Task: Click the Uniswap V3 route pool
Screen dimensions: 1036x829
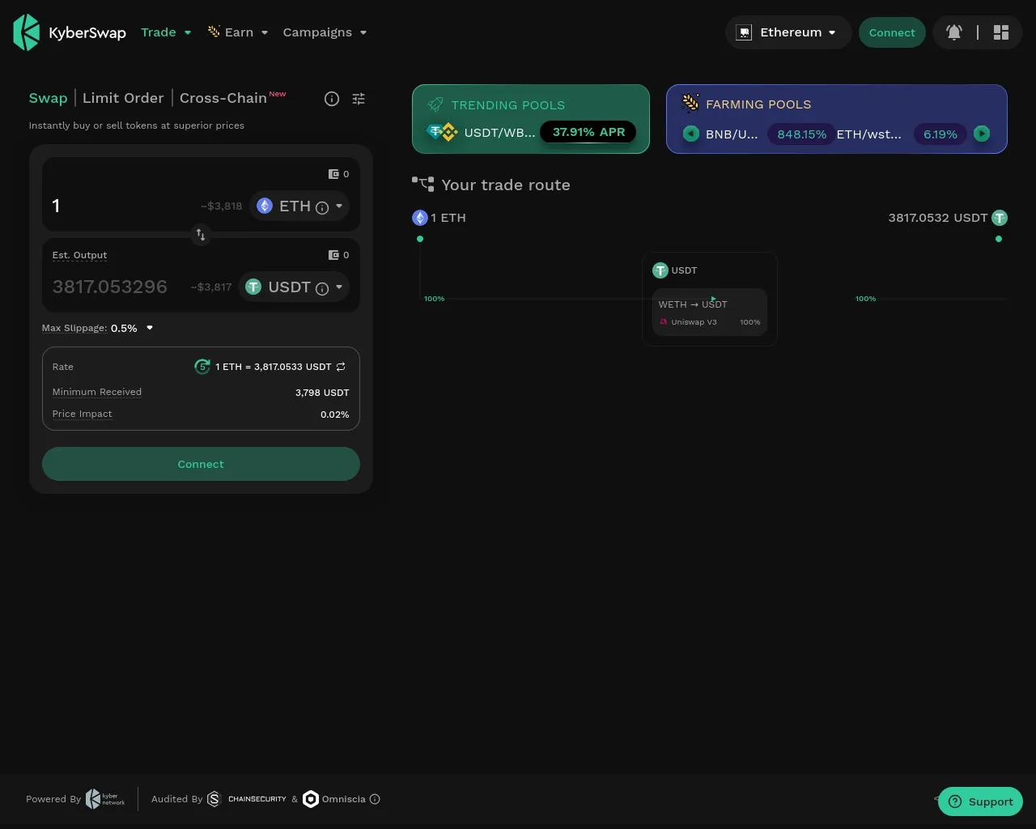Action: [710, 322]
